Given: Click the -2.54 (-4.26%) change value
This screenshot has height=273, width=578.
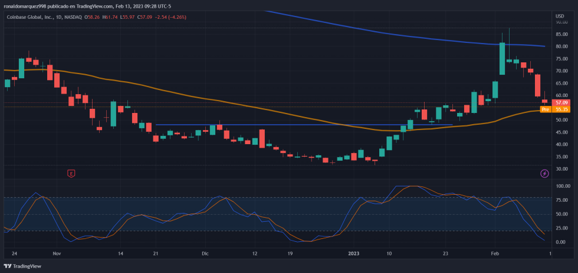Looking at the screenshot, I should 169,17.
